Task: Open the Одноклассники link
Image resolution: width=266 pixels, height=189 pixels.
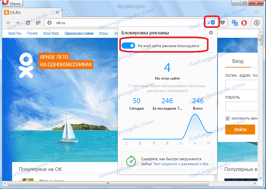Action: click(x=79, y=33)
